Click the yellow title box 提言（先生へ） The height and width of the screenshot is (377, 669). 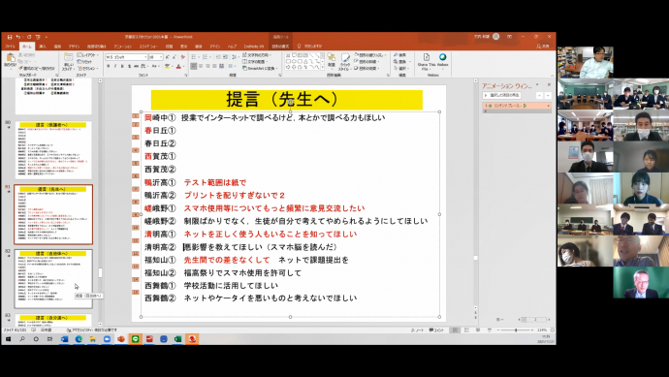coord(286,100)
